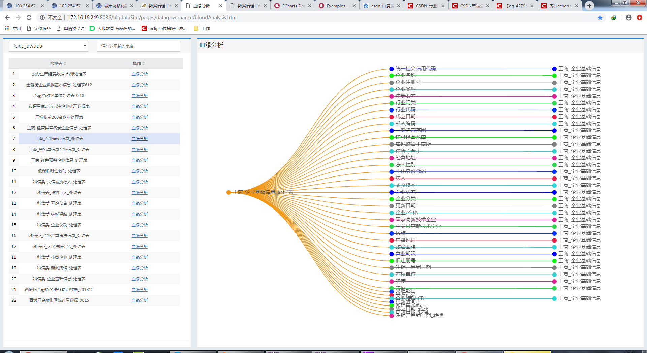Click the cyan node next to 邮政编码
The width and height of the screenshot is (647, 353).
click(x=392, y=124)
